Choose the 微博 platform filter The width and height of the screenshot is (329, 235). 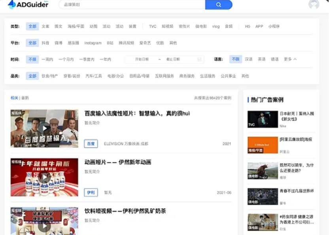(59, 43)
